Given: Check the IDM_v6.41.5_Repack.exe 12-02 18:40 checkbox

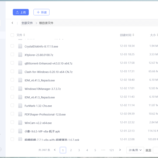Looking at the screenshot, I should tap(12, 80).
